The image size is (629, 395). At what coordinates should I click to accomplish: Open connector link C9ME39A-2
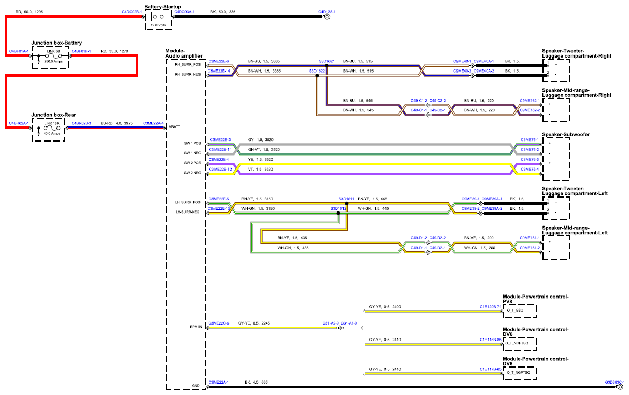pyautogui.click(x=492, y=208)
